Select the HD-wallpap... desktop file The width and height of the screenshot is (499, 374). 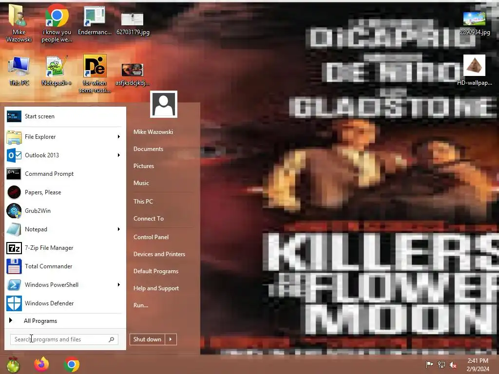click(475, 70)
